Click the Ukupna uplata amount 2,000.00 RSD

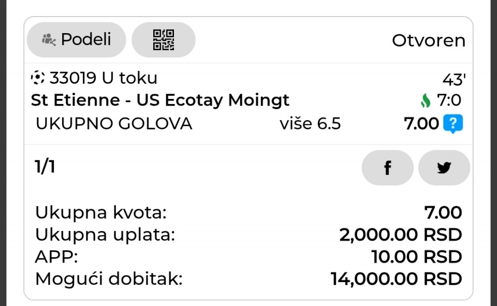tap(400, 235)
